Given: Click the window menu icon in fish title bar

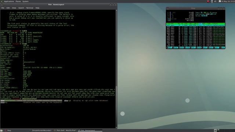Looking at the screenshot, I should 1,4.
